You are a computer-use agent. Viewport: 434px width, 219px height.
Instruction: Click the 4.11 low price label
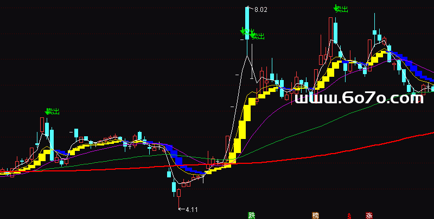pyautogui.click(x=192, y=210)
